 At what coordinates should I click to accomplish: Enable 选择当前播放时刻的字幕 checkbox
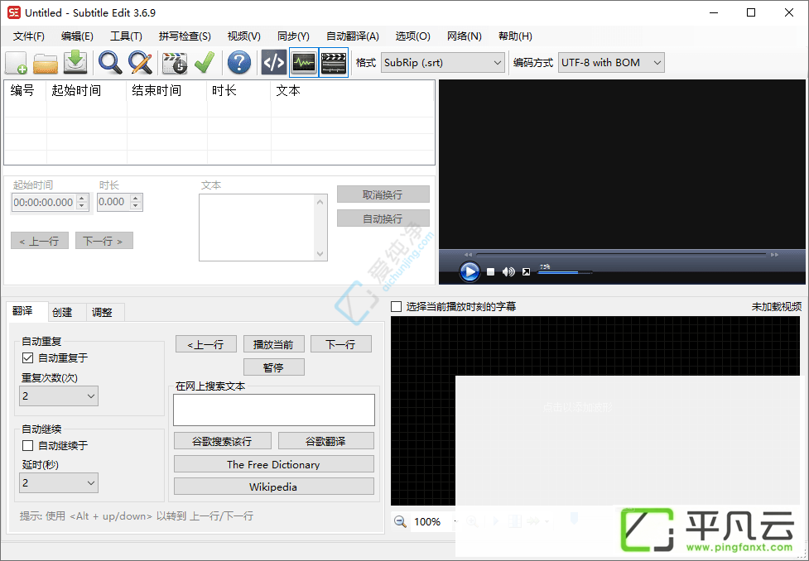[397, 307]
